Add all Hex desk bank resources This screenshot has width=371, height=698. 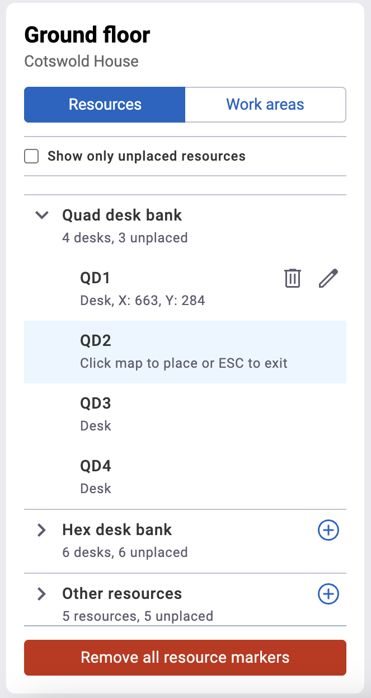click(x=328, y=530)
